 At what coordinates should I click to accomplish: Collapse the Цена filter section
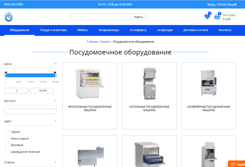(56, 64)
